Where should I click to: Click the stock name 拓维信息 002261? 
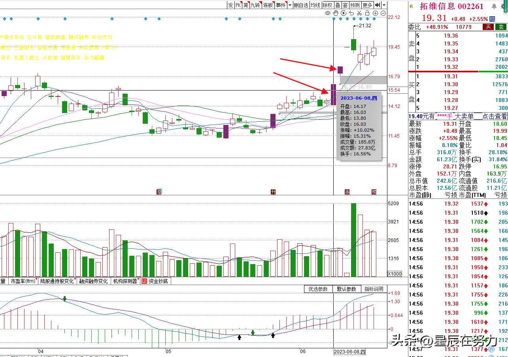[x=451, y=6]
